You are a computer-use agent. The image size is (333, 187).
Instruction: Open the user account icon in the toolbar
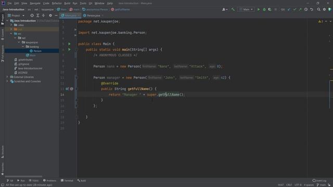click(x=224, y=9)
